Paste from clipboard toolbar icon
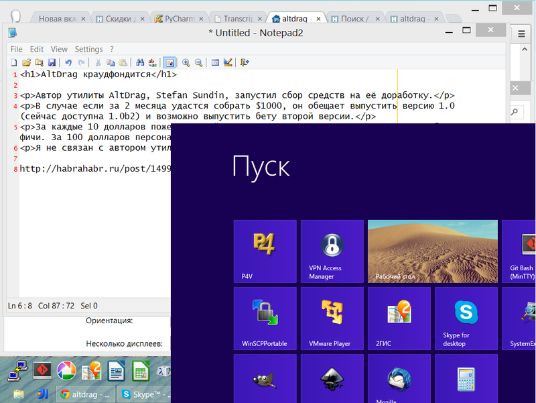Screen dimensions: 536x403 point(123,62)
